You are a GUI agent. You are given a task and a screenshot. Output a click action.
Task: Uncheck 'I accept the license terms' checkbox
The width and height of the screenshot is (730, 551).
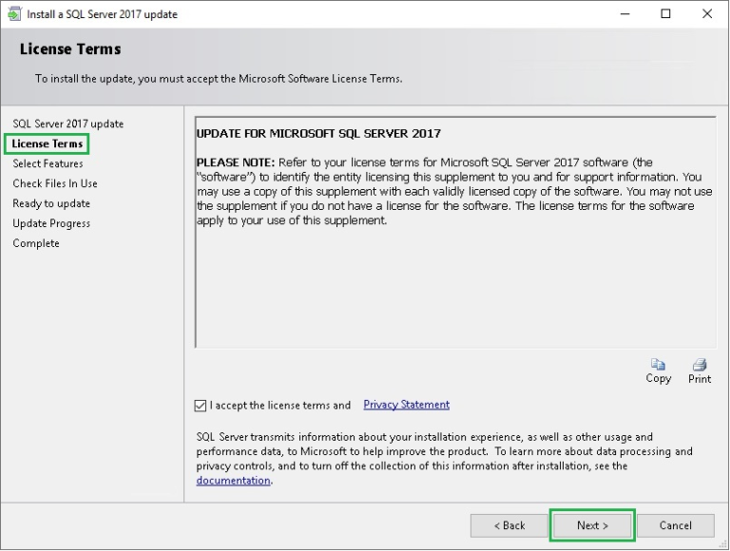[201, 406]
